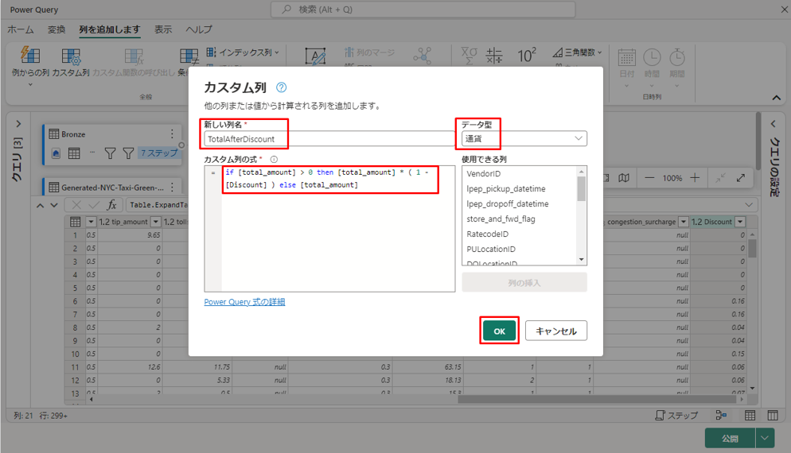Click inside the custom column formula editor
The height and width of the screenshot is (453, 791).
point(338,229)
